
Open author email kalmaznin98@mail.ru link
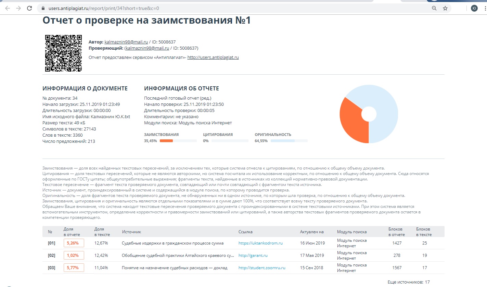(x=126, y=42)
